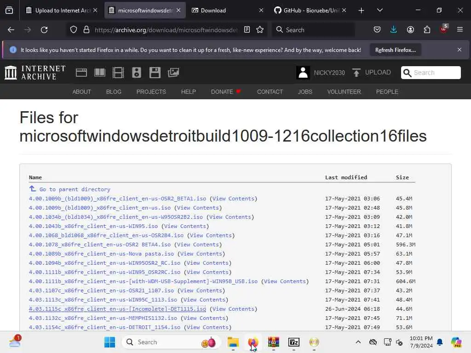The height and width of the screenshot is (353, 471).
Task: Open the CONTACT menu item
Action: tap(270, 92)
